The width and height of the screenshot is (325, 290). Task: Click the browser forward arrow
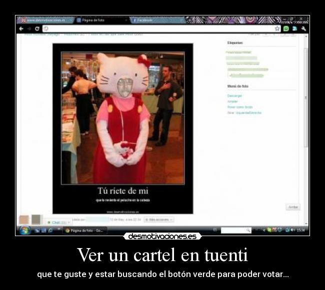[29, 28]
